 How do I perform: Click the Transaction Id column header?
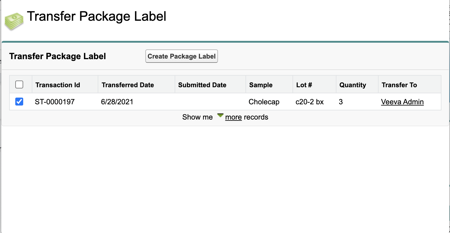(x=58, y=85)
